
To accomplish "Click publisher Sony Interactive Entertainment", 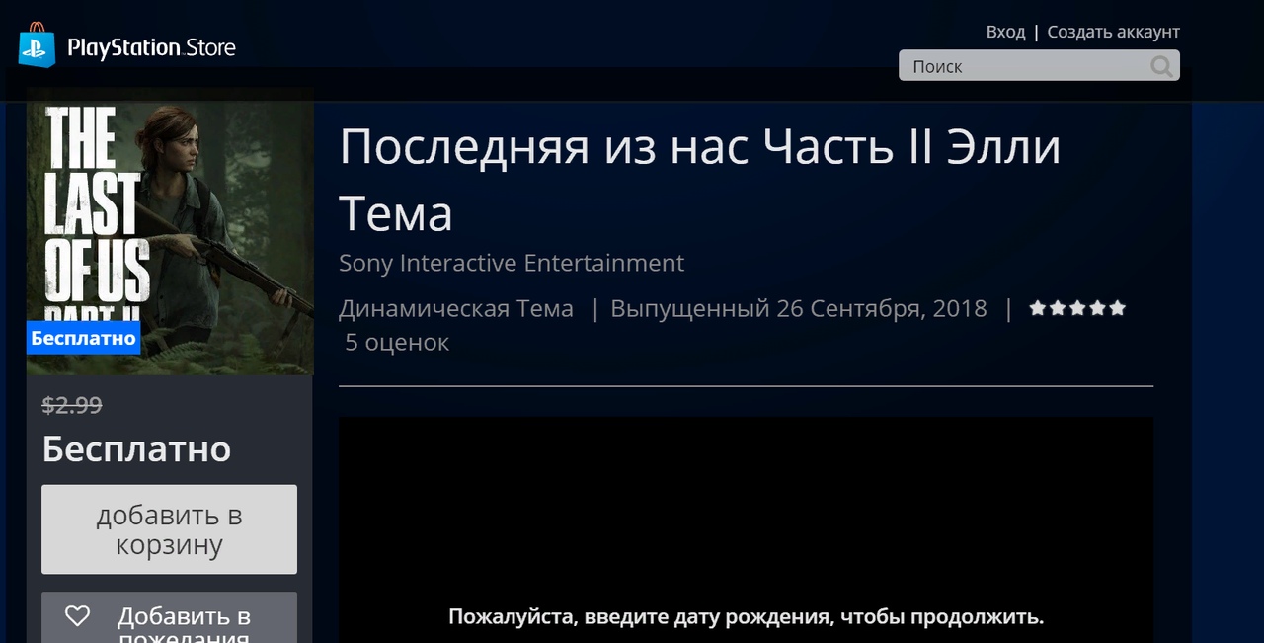I will pyautogui.click(x=512, y=264).
